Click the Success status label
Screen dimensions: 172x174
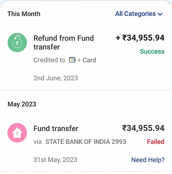(x=152, y=51)
